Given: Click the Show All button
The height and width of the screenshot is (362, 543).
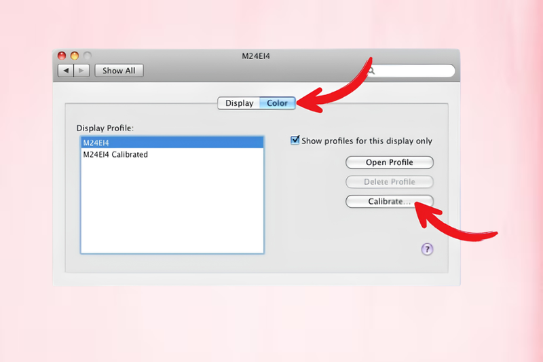Looking at the screenshot, I should tap(119, 71).
